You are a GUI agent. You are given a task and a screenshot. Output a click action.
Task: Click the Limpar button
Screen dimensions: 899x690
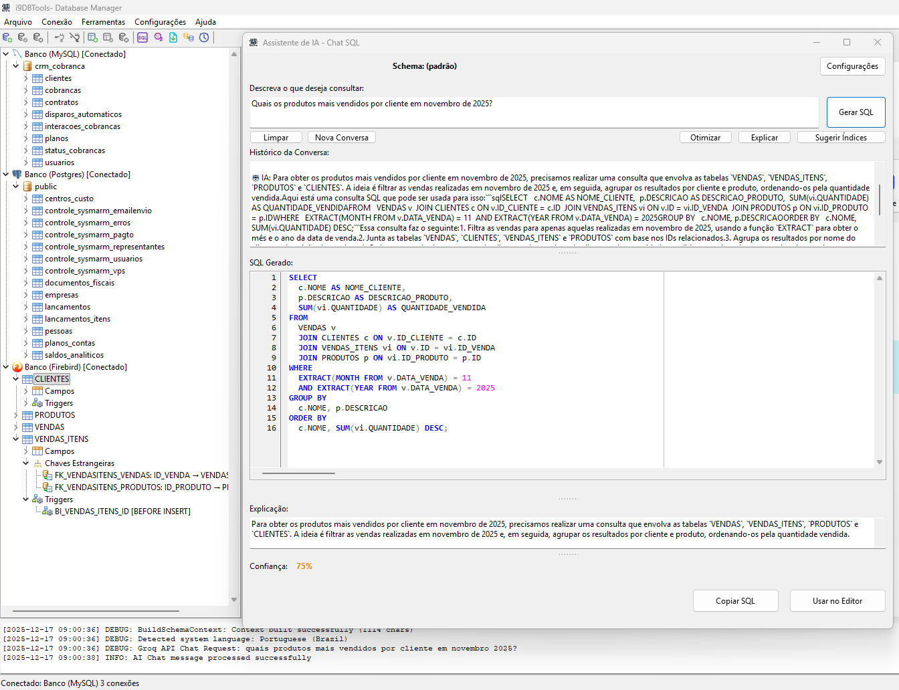coord(276,138)
